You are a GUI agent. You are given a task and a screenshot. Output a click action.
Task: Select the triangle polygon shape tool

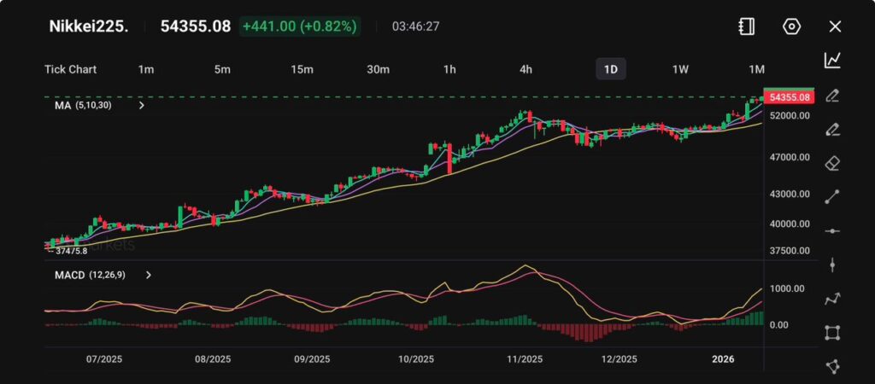click(831, 366)
